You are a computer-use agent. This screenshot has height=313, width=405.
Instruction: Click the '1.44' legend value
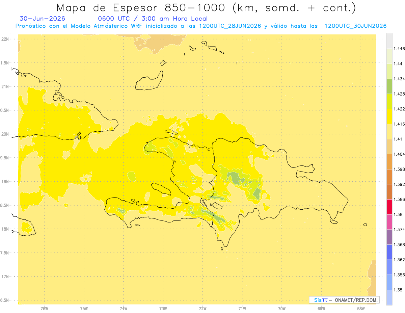pyautogui.click(x=398, y=64)
